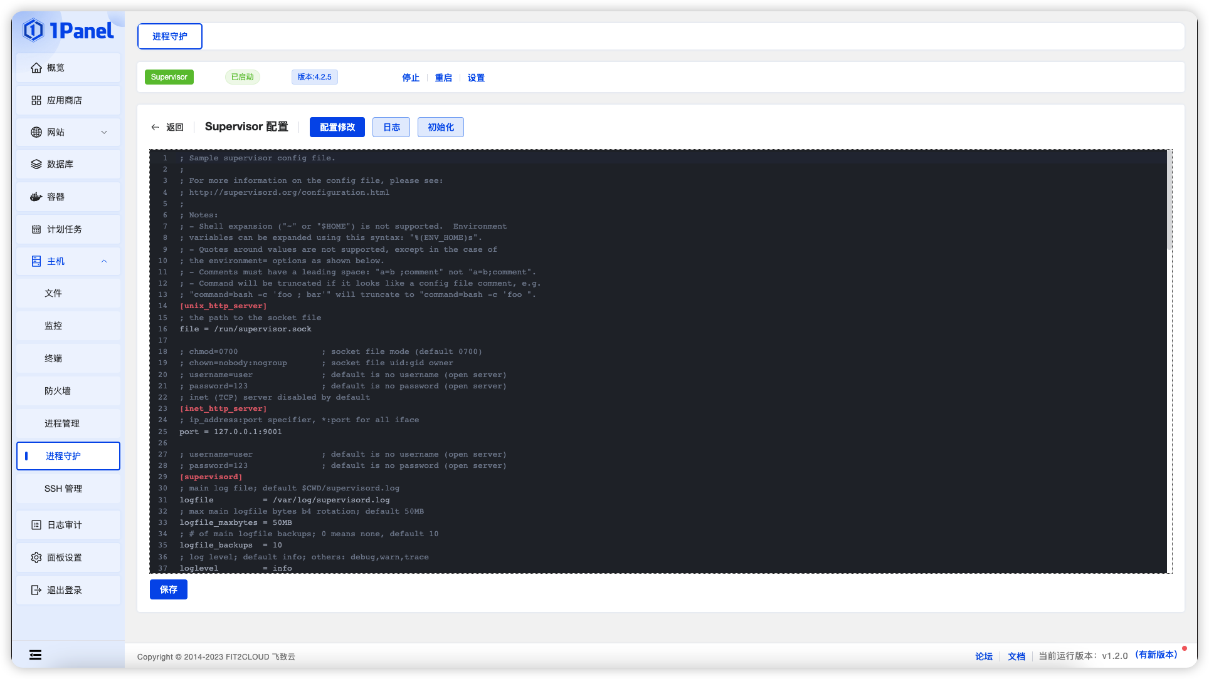The width and height of the screenshot is (1209, 679).
Task: Toggle the 已启动 status indicator
Action: point(241,76)
